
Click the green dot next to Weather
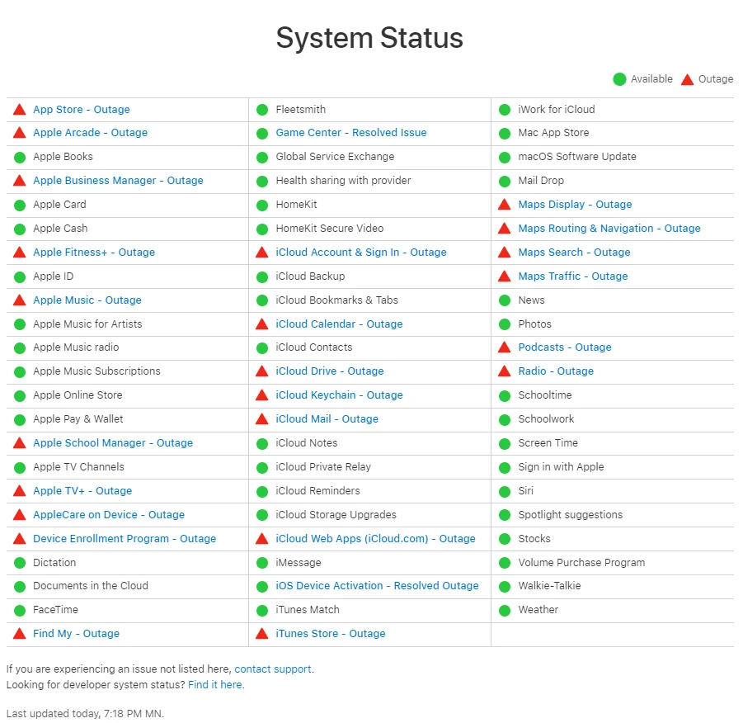(505, 611)
